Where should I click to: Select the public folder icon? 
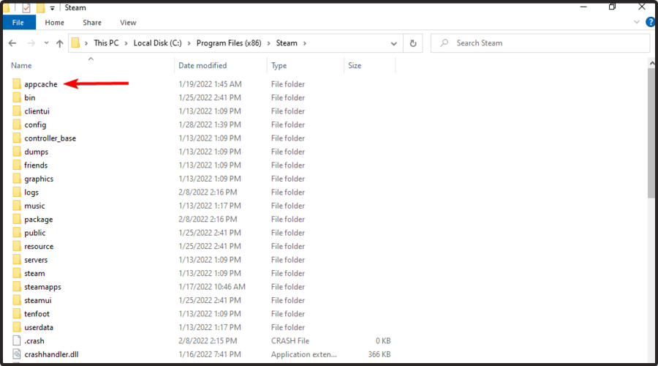pyautogui.click(x=17, y=233)
